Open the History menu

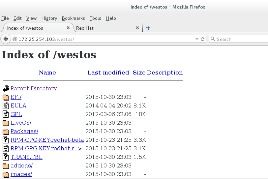pos(49,18)
